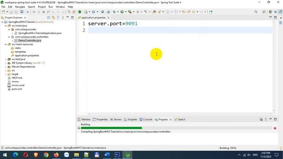Viewport: 283px width, 159px height.
Task: Close the application.properties editor tab
Action: point(108,18)
